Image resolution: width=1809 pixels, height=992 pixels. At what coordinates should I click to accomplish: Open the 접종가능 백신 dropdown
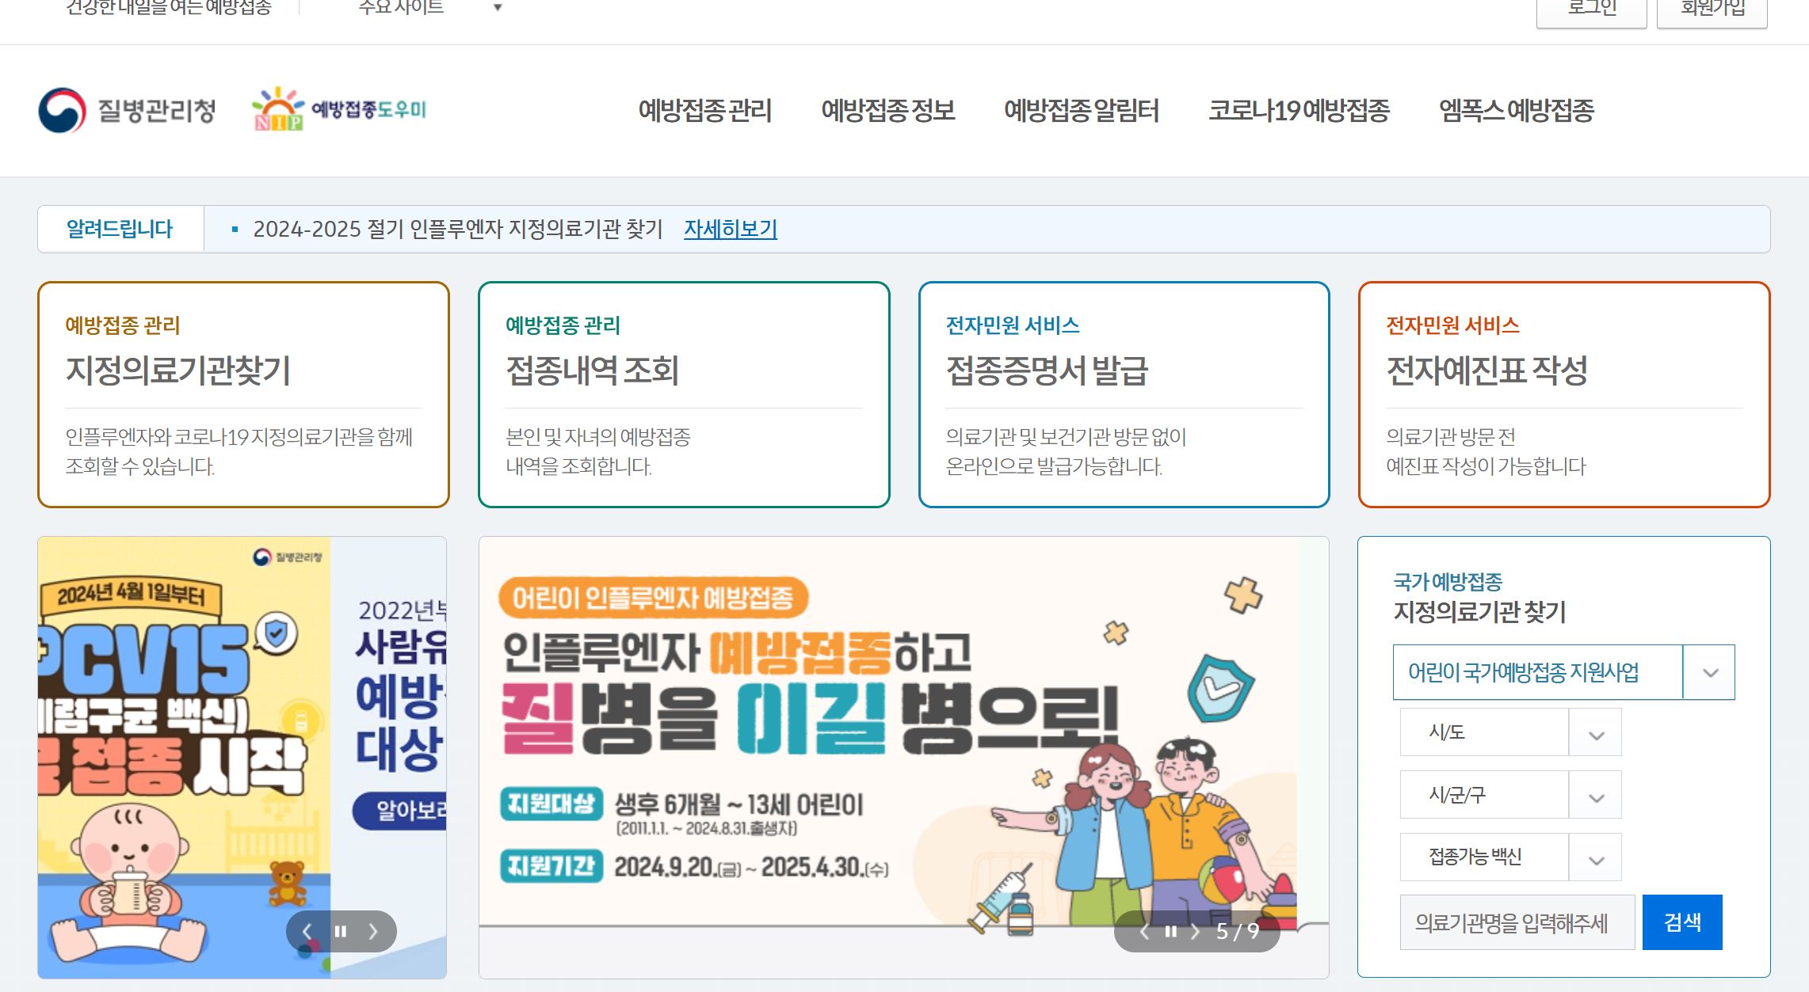1594,857
